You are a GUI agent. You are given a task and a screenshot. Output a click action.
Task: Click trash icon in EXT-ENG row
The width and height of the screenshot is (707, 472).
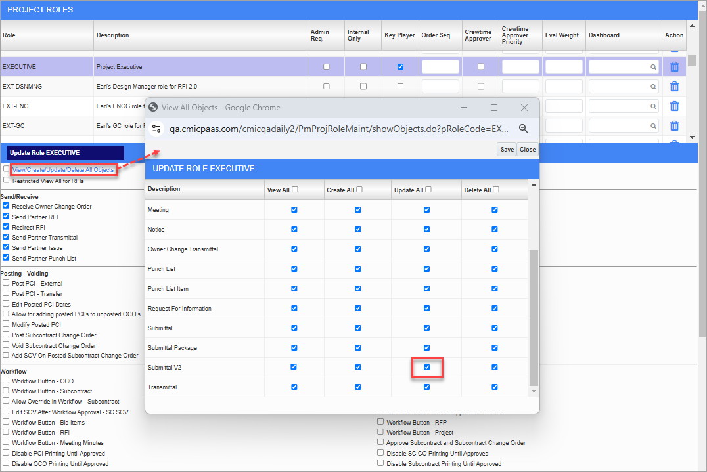click(674, 106)
